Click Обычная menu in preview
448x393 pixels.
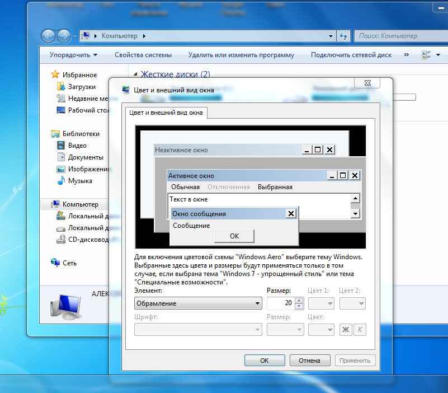coord(185,187)
